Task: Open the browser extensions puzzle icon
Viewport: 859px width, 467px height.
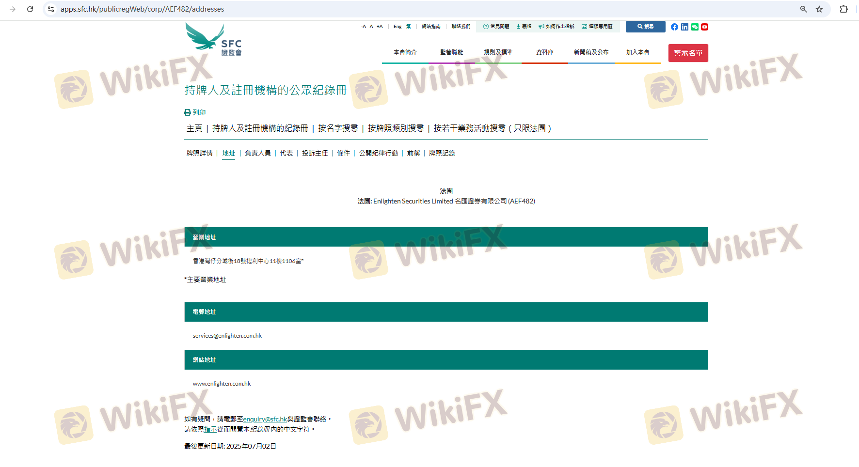Action: [x=843, y=9]
